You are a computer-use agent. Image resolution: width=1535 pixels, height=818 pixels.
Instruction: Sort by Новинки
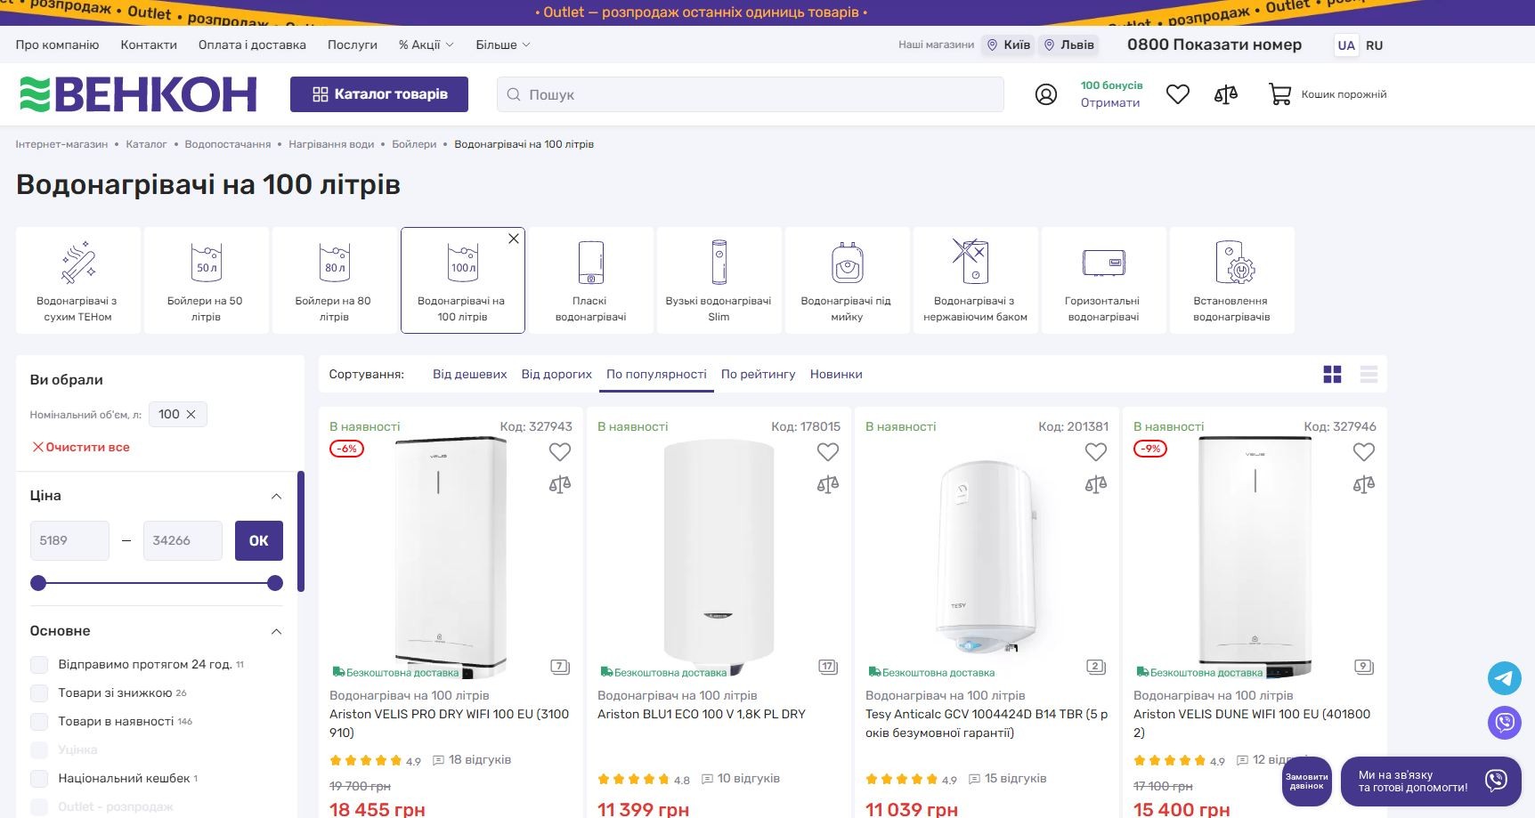pos(836,375)
